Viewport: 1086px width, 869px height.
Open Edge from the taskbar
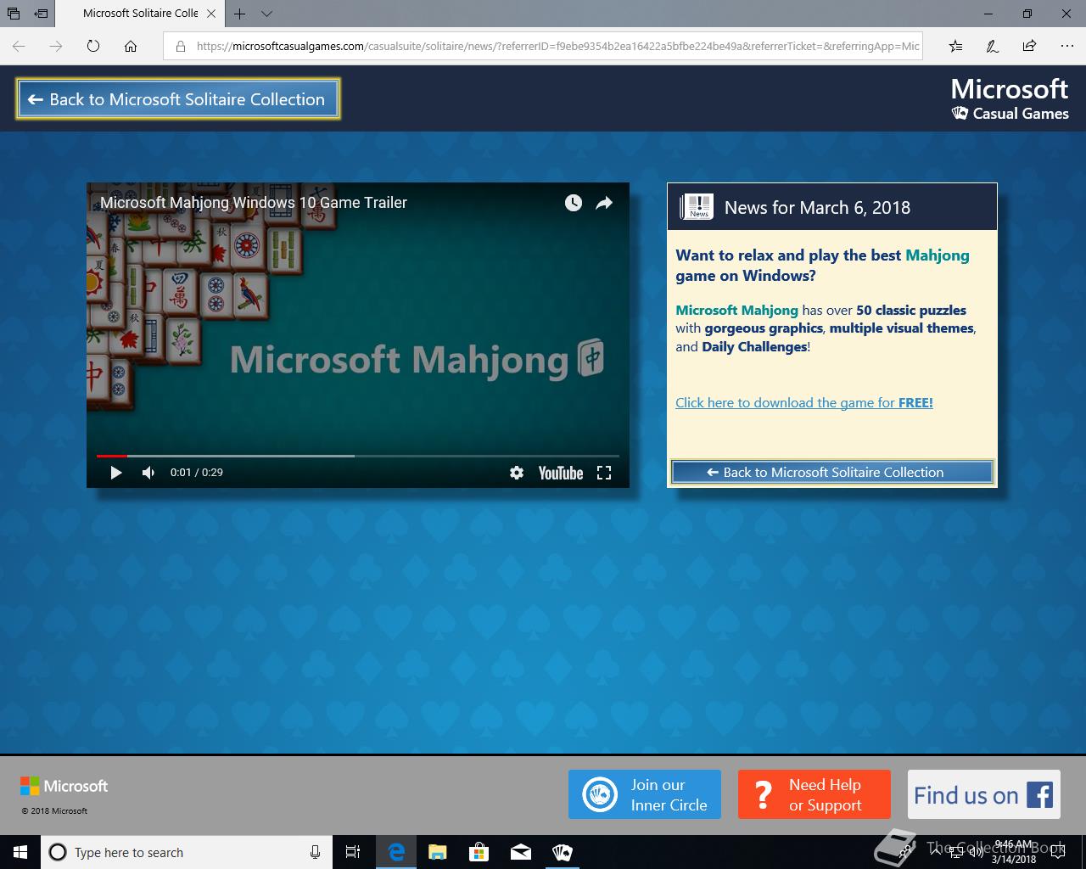tap(395, 852)
